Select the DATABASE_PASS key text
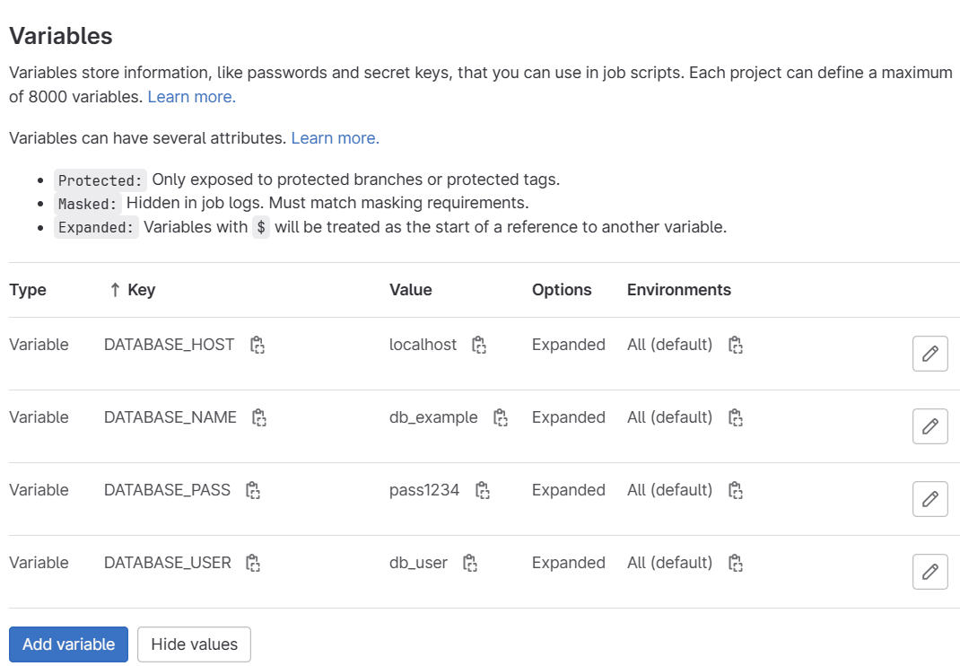 167,490
